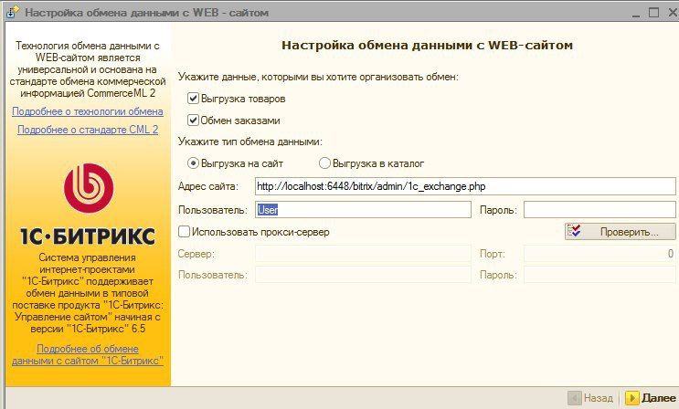Click the Пользователь field containing User
Screen dimensions: 679x409
pyautogui.click(x=363, y=210)
